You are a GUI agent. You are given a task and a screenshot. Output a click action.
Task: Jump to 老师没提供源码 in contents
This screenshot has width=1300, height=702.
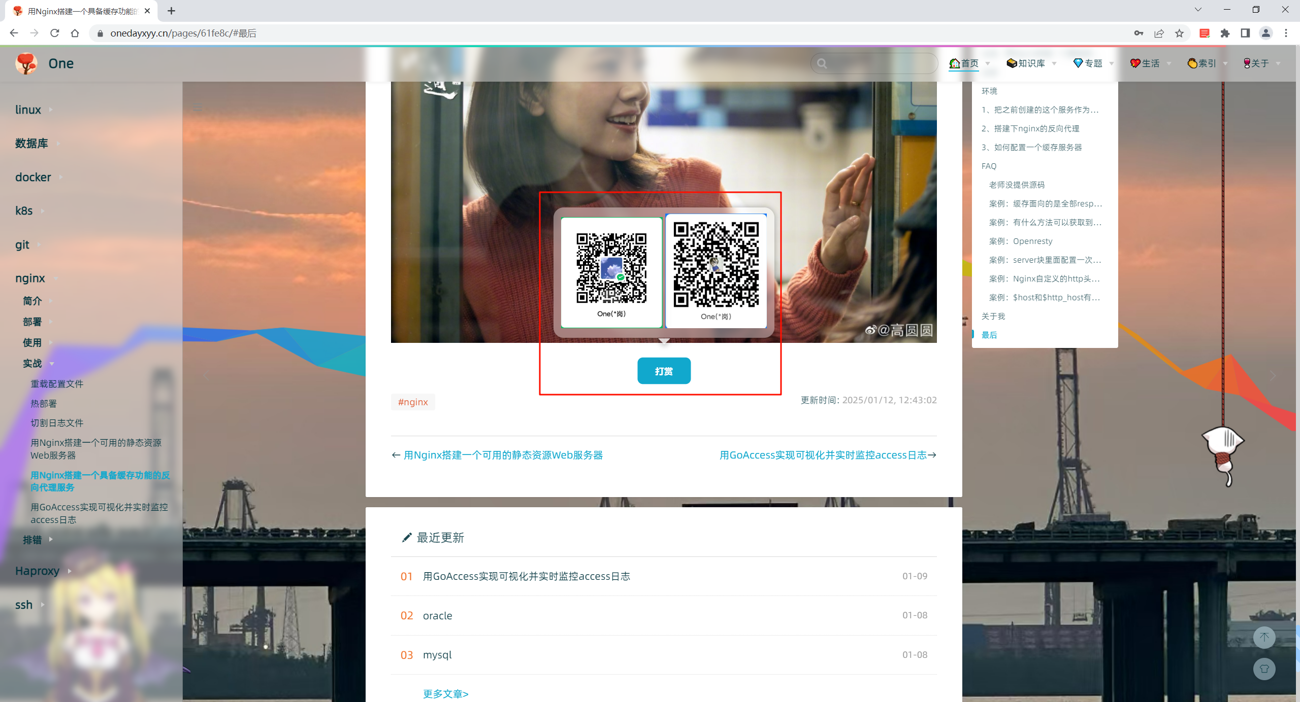[1017, 185]
